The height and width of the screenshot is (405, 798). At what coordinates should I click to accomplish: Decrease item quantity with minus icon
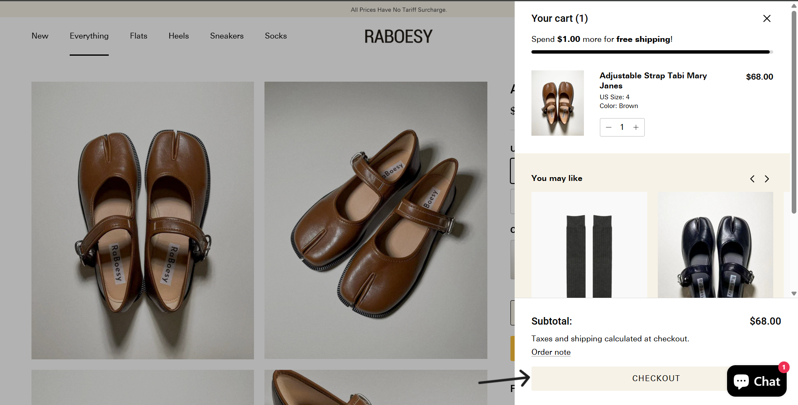(x=609, y=127)
